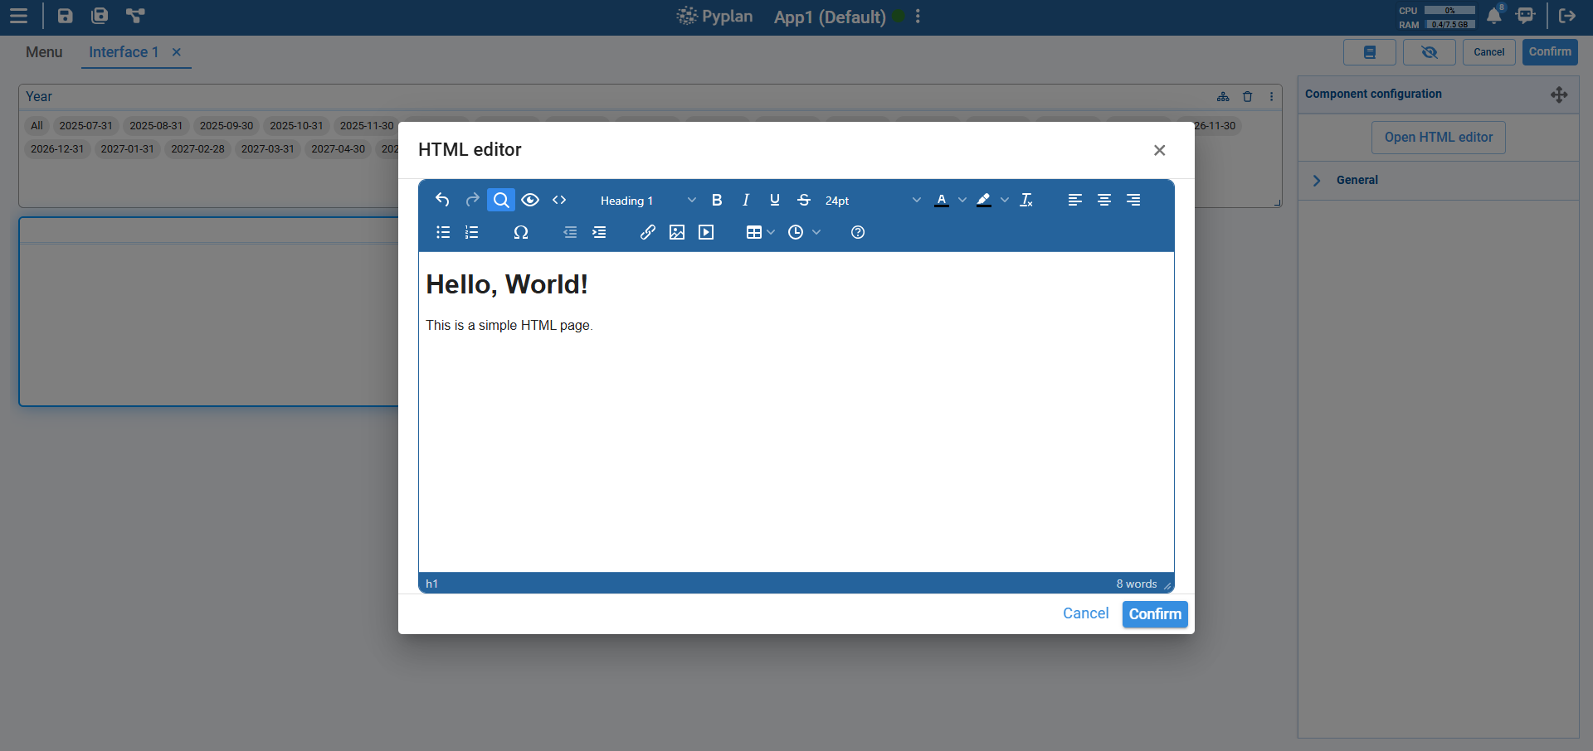Apply numbered list formatting
1593x751 pixels.
tap(471, 233)
